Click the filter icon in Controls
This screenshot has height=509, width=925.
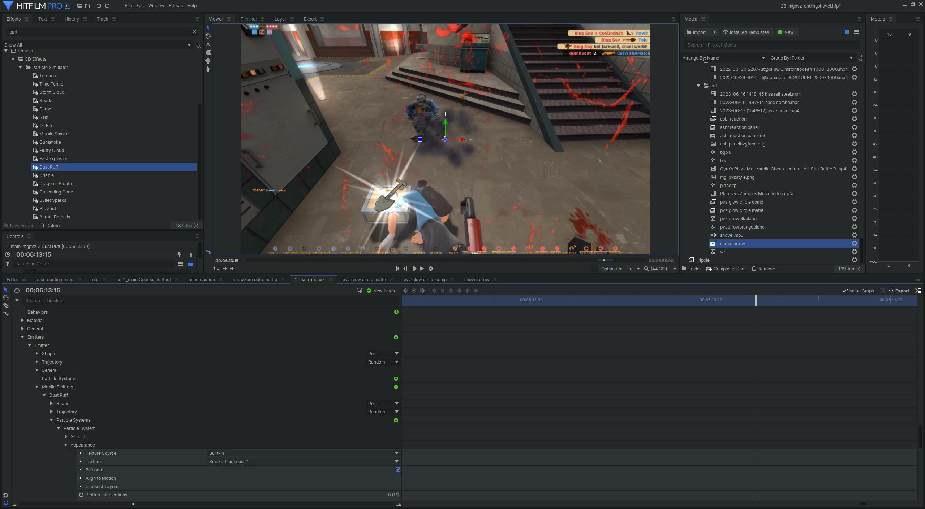(8, 264)
